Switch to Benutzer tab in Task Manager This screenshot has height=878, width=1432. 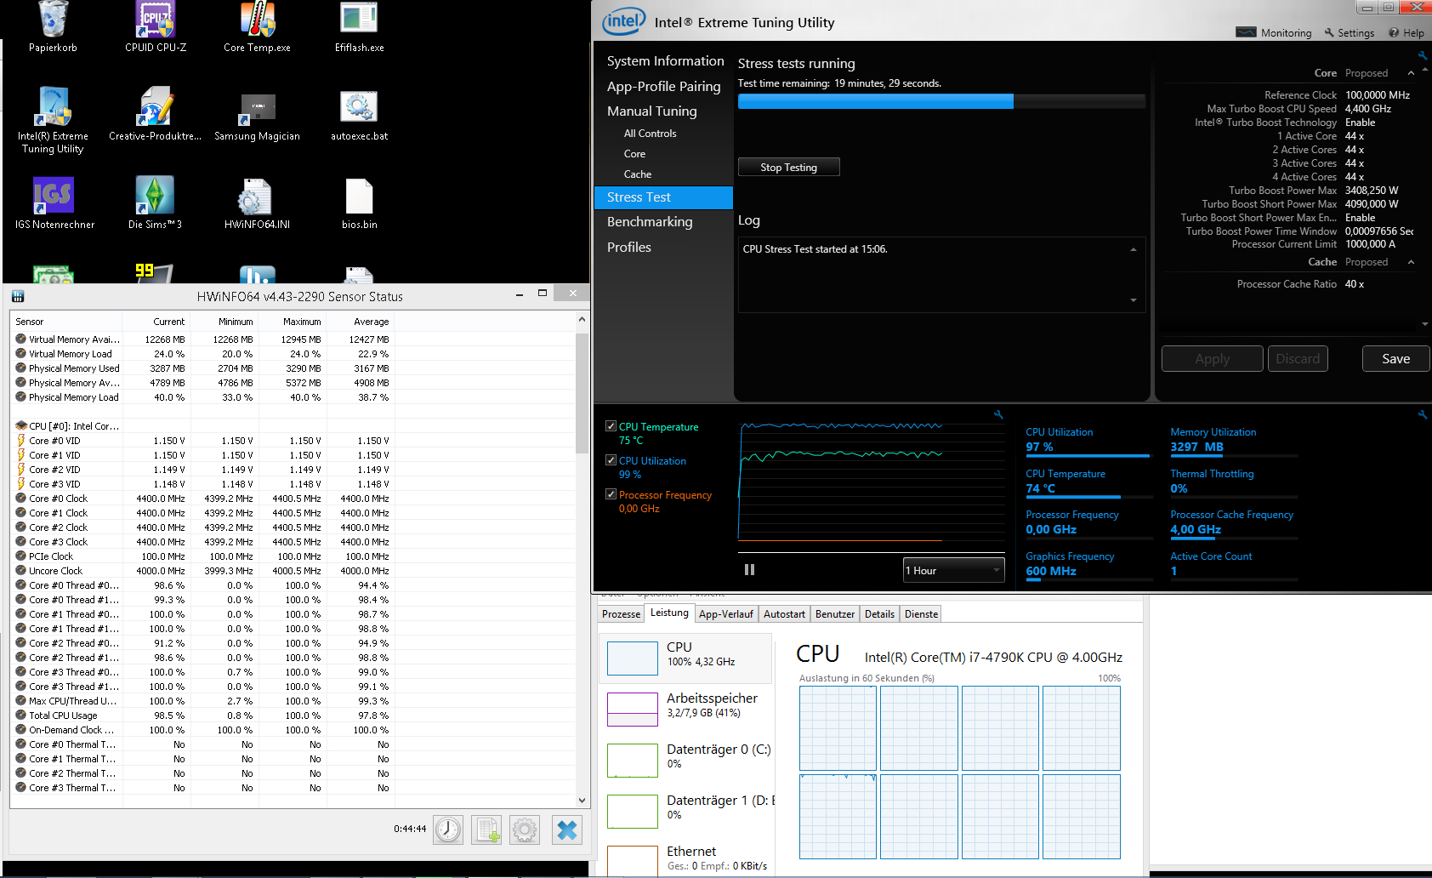point(835,614)
